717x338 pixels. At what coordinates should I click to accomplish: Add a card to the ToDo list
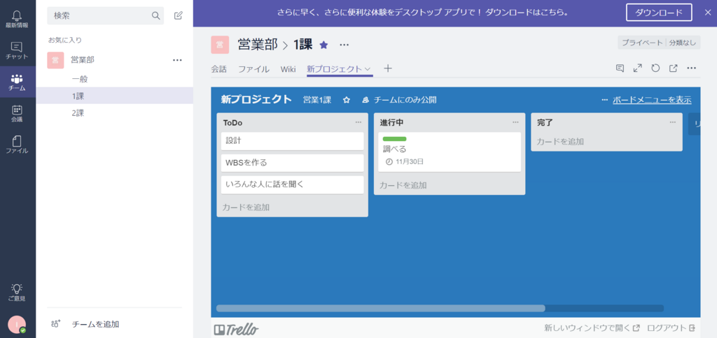click(x=246, y=207)
